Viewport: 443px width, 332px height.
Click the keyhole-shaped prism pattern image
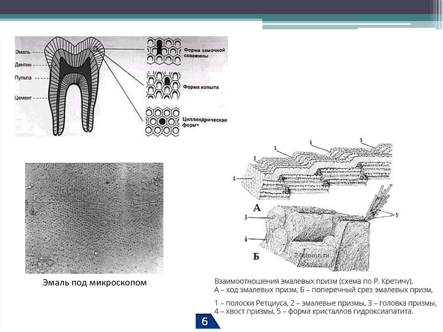click(x=164, y=51)
